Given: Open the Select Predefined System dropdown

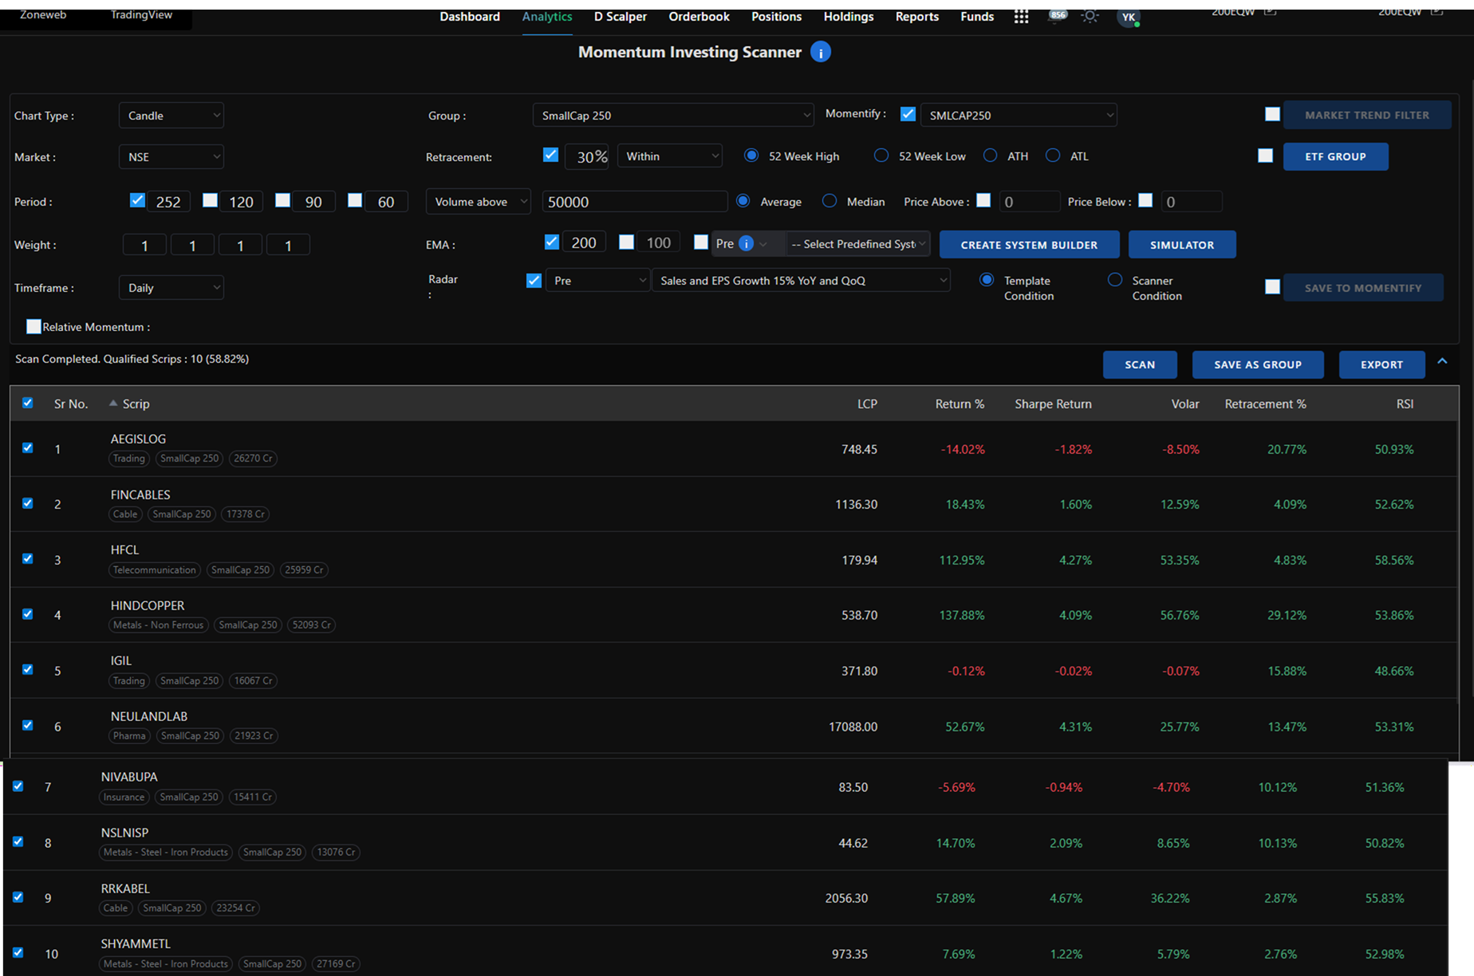Looking at the screenshot, I should [857, 244].
